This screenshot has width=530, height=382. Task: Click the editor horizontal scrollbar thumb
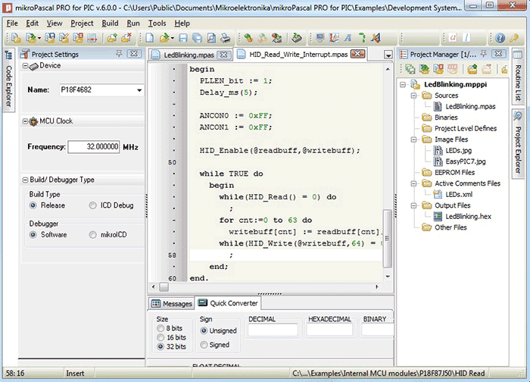pyautogui.click(x=164, y=287)
